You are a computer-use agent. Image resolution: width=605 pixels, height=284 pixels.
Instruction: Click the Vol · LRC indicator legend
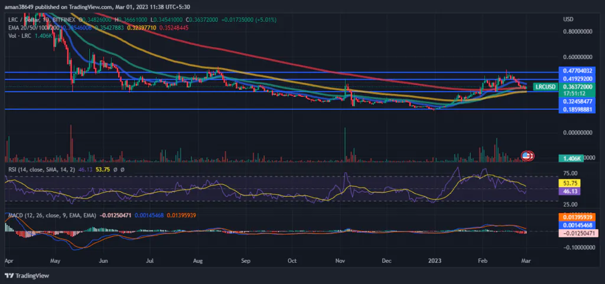[21, 35]
